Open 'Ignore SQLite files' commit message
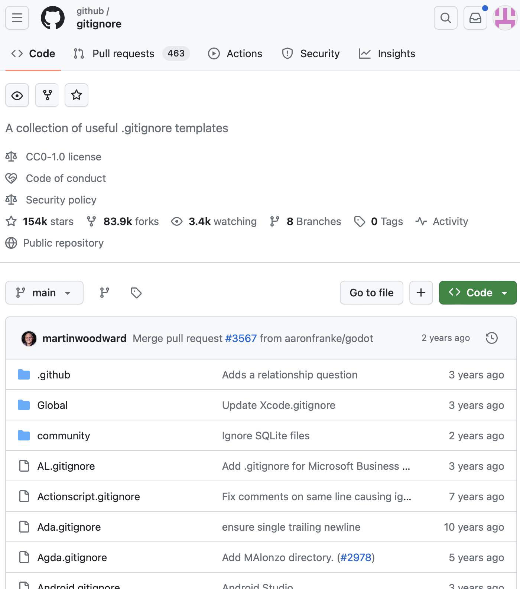 (x=266, y=436)
